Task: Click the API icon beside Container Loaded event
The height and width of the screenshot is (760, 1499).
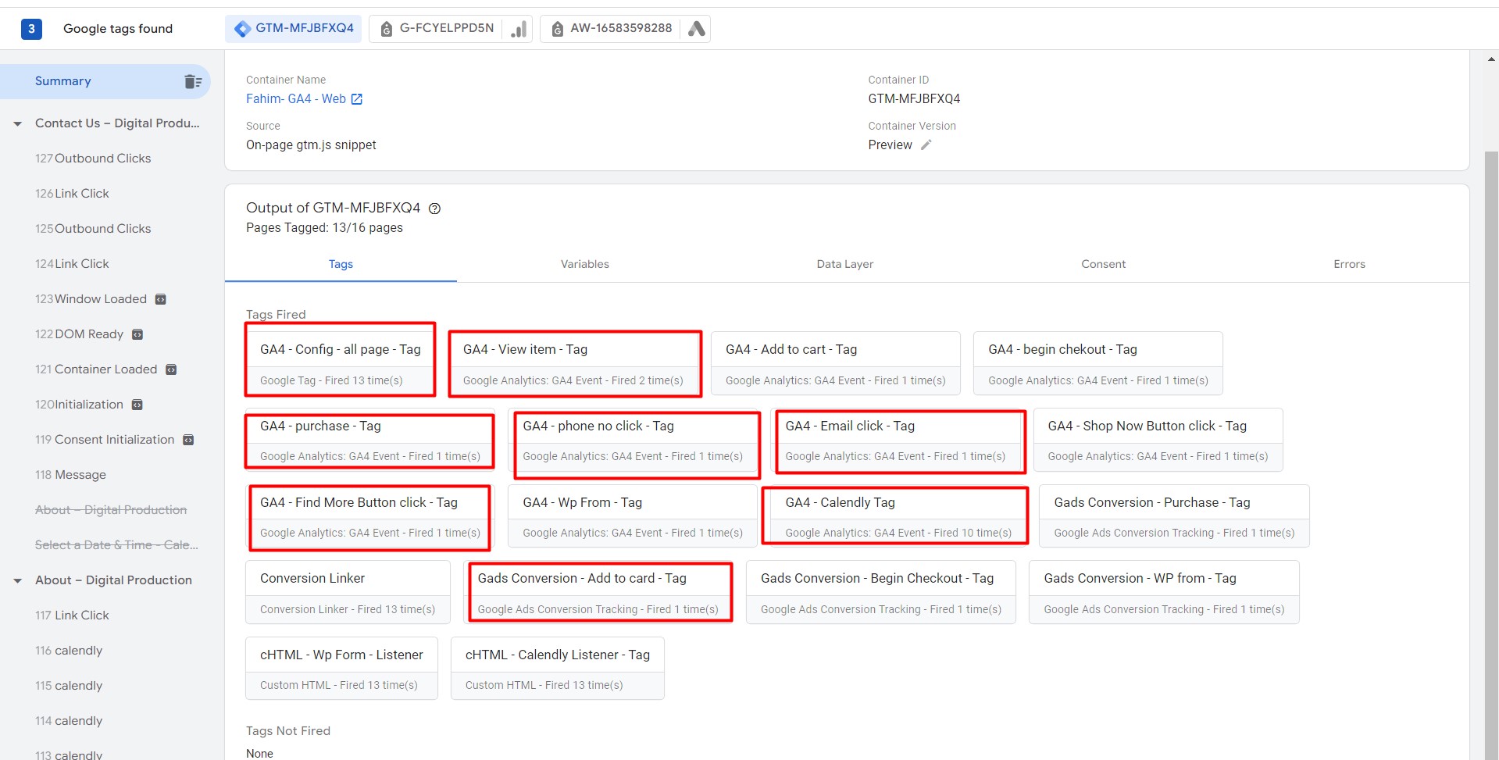Action: point(171,369)
